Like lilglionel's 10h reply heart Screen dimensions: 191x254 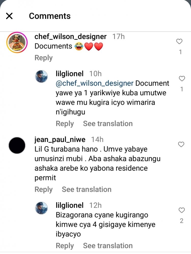pos(182,78)
